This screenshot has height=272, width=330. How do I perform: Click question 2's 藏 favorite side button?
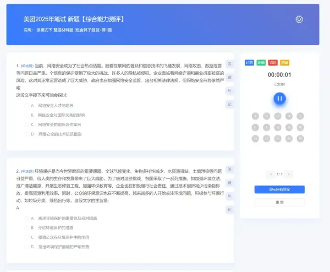[230, 183]
